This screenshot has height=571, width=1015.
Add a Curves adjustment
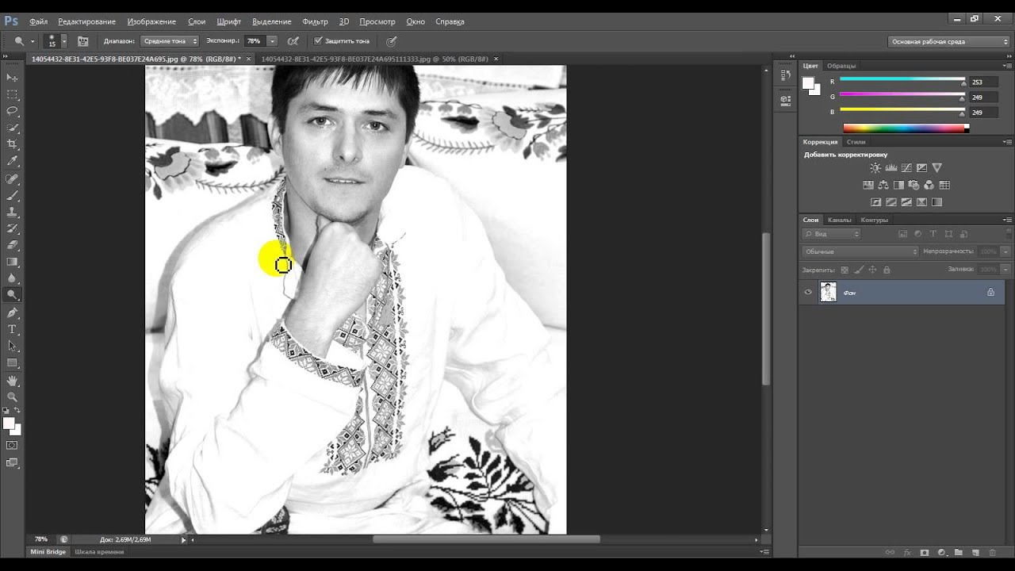[906, 168]
